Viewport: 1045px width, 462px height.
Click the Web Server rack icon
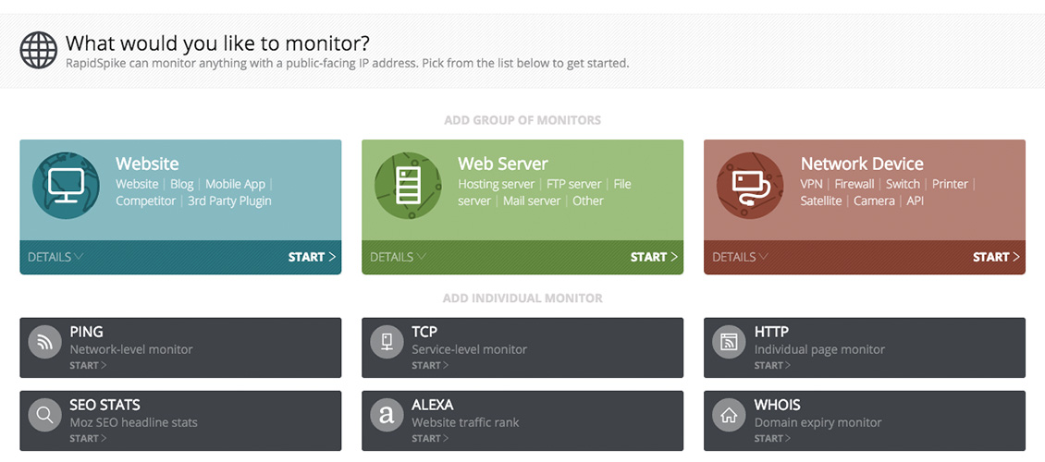click(x=408, y=186)
